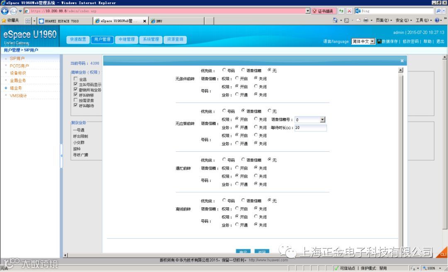This screenshot has width=448, height=272.
Task: Click the IE Help question mark icon
Action: [x=437, y=20]
